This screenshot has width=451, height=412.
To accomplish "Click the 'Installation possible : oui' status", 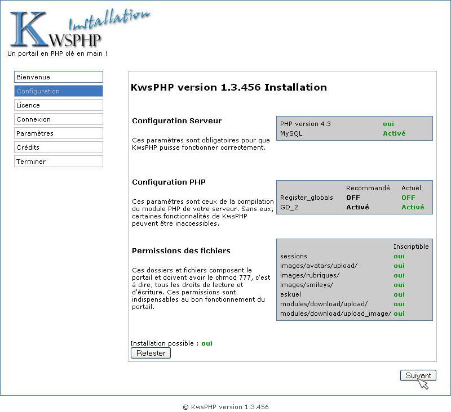I will pyautogui.click(x=171, y=343).
